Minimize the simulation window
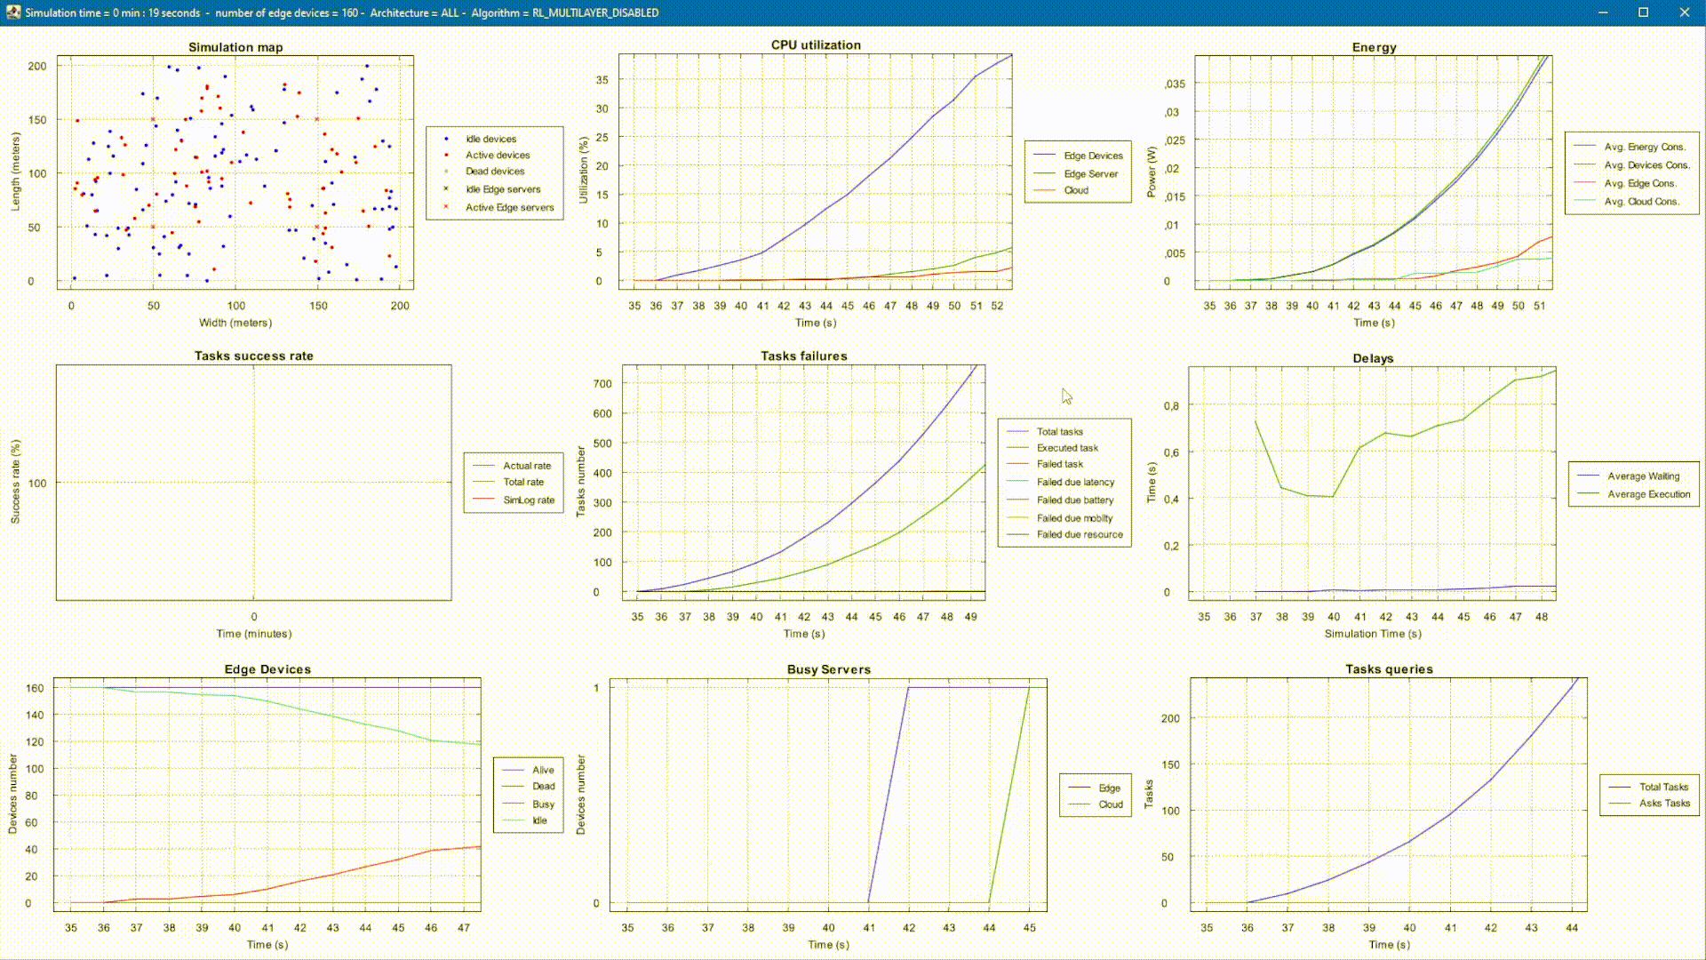This screenshot has width=1706, height=960. [1603, 12]
